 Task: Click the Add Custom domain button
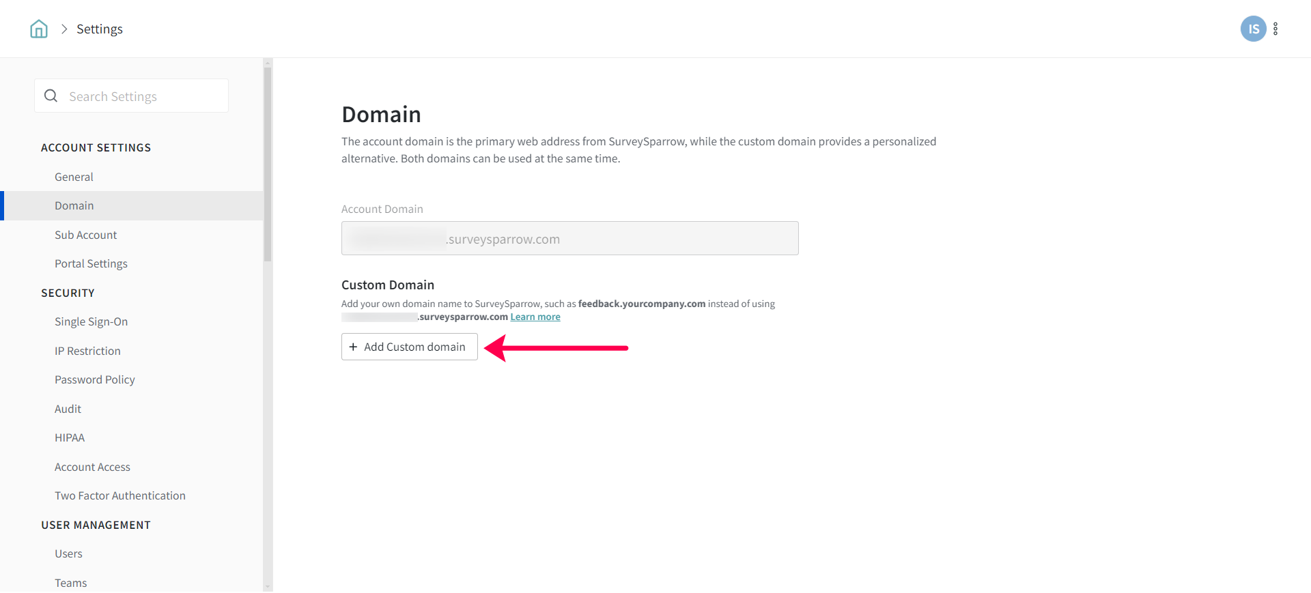point(409,347)
